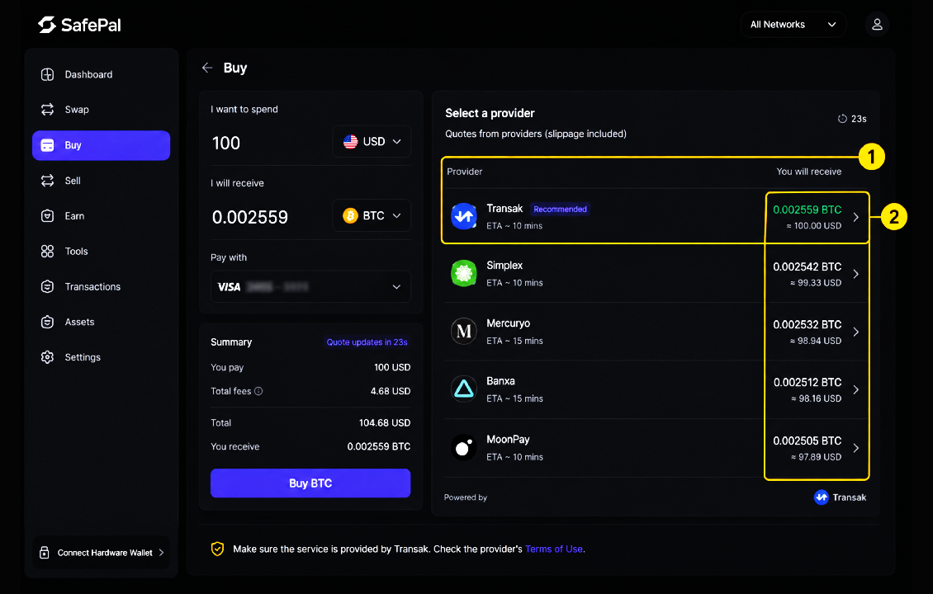Click the 0.002532 BTC Mercuryo quote

807,325
